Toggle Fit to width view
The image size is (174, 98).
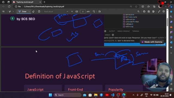pyautogui.click(x=77, y=11)
